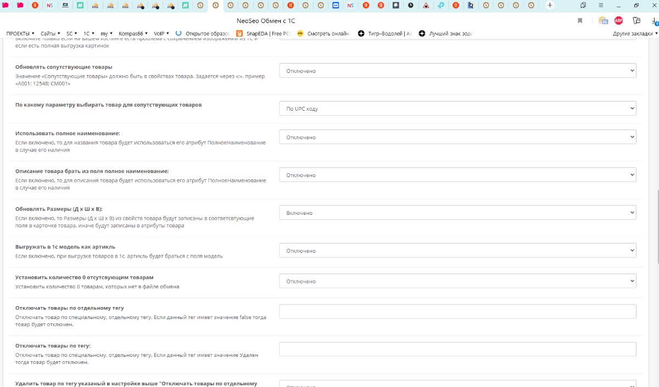This screenshot has width=659, height=387.
Task: Click the Отключать товары по отдельному тегу field
Action: [x=457, y=311]
